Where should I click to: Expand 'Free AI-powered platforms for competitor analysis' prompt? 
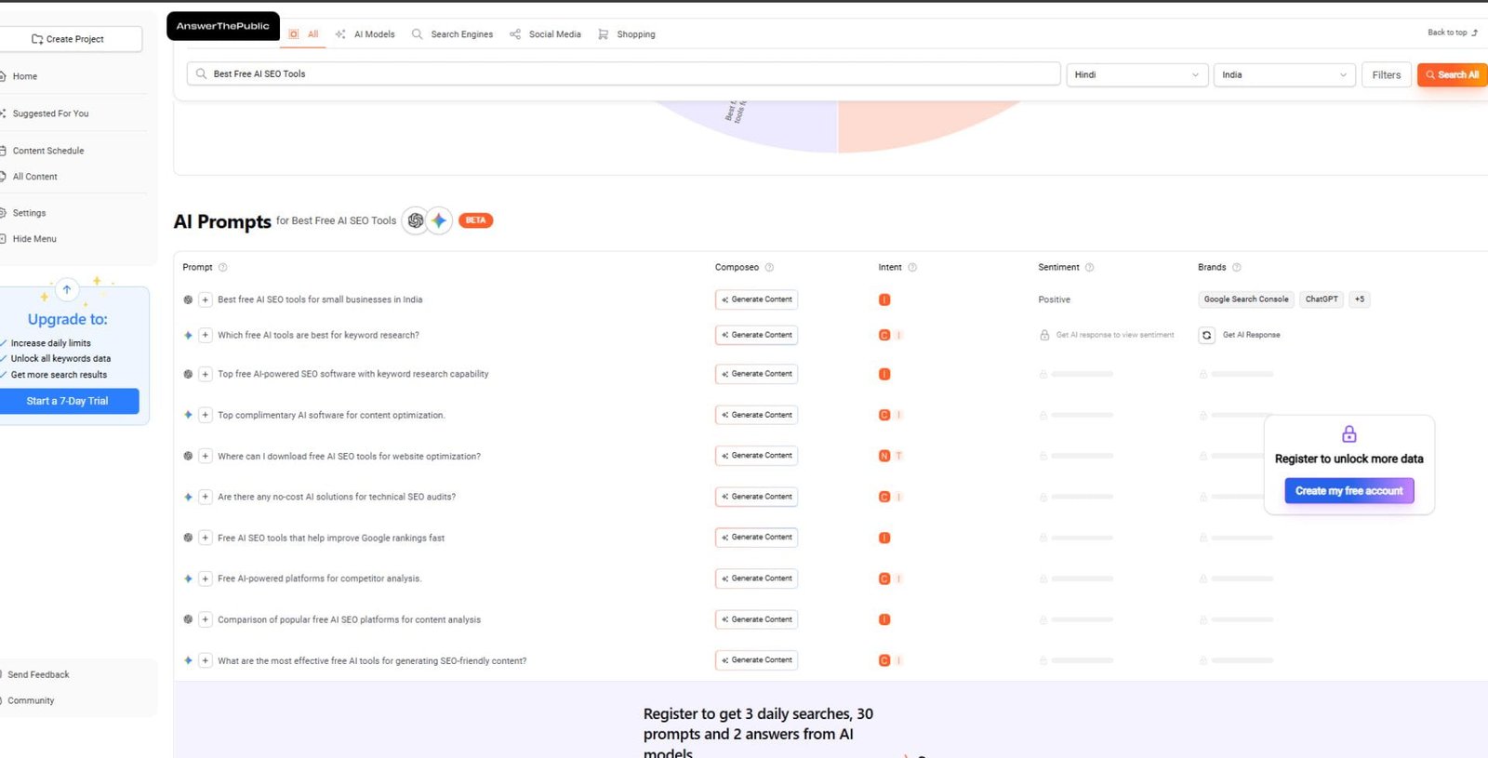click(206, 578)
